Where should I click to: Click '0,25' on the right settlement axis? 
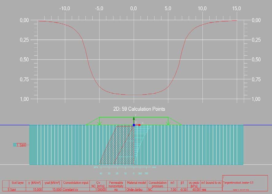click(256, 40)
